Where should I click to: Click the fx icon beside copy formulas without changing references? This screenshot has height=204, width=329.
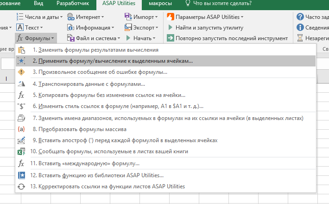point(21,95)
